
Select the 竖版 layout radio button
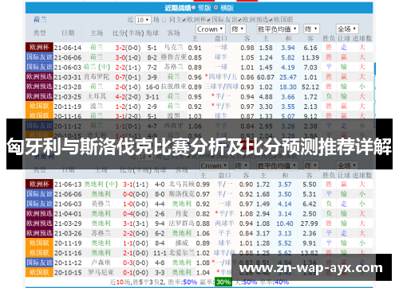click(193, 8)
